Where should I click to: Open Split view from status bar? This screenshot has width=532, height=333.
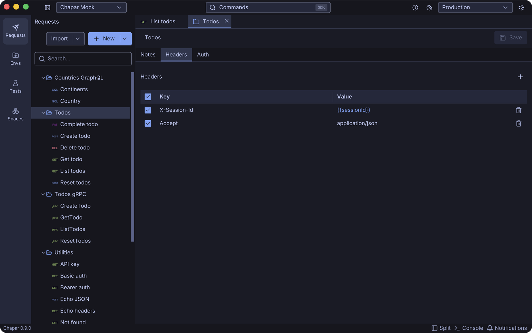pos(441,328)
